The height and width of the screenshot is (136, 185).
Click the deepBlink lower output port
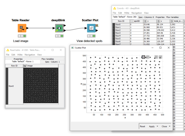[x=65, y=30]
